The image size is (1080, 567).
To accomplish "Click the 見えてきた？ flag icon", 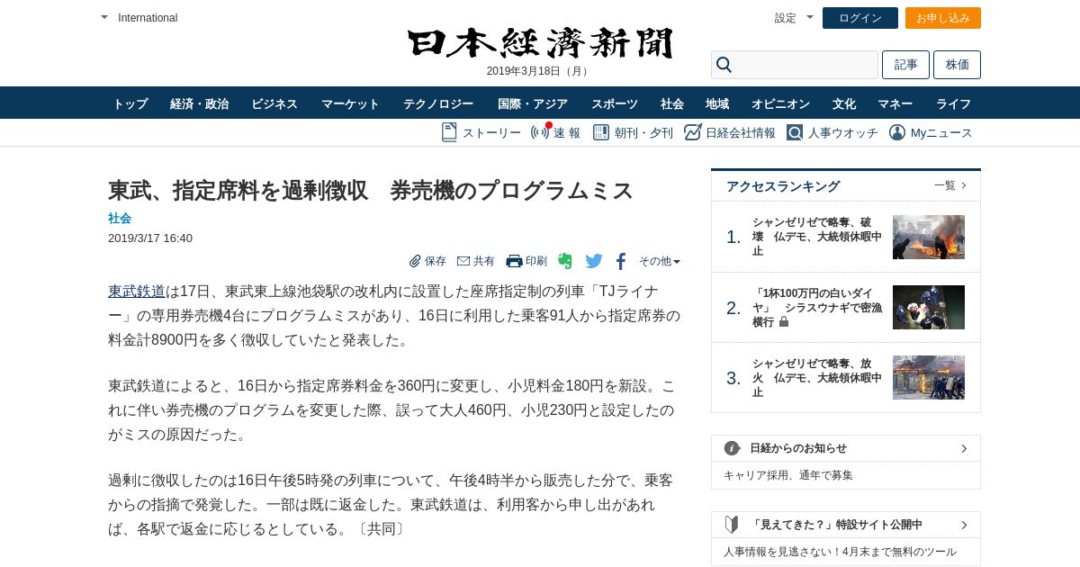I will coord(732,525).
